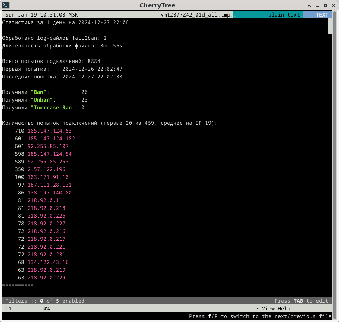
Task: Click the TEXT view mode indicator
Action: [322, 15]
